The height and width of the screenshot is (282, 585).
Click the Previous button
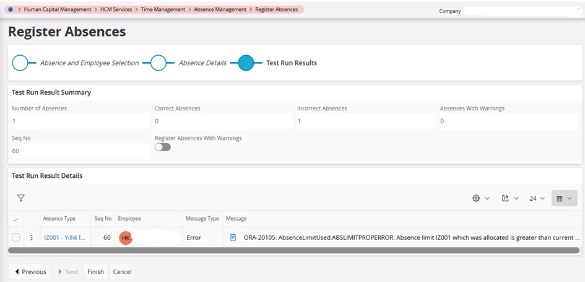[30, 271]
